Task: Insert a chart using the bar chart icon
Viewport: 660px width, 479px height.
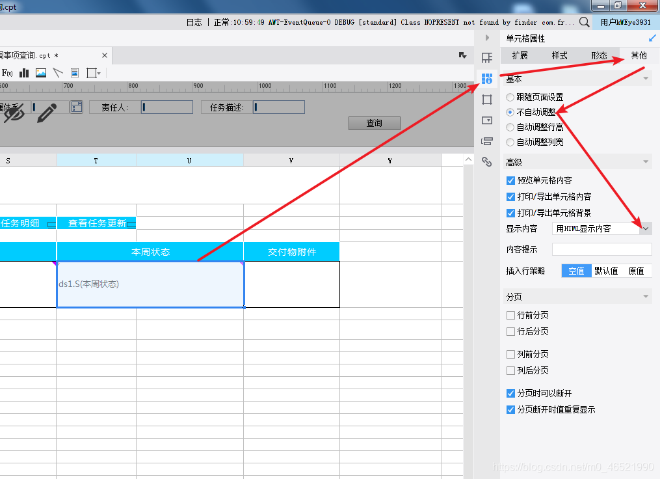Action: 24,73
